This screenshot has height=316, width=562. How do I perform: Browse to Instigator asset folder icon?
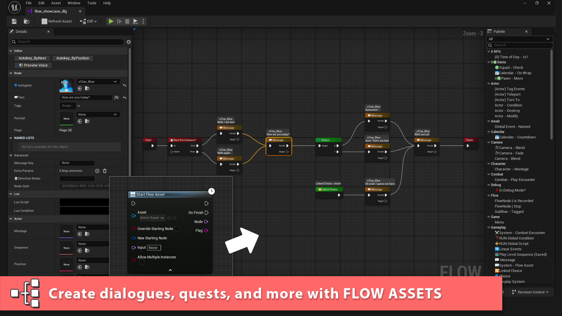(87, 88)
